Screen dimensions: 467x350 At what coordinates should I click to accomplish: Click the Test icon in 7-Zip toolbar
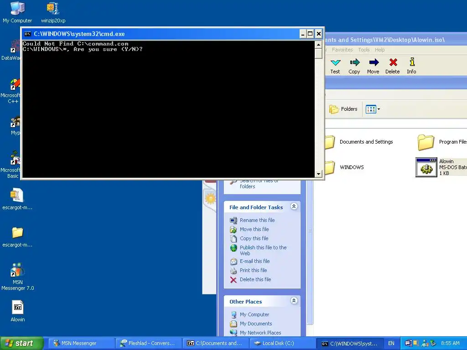[x=335, y=66]
